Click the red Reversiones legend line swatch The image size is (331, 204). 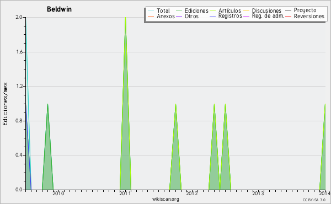click(288, 16)
